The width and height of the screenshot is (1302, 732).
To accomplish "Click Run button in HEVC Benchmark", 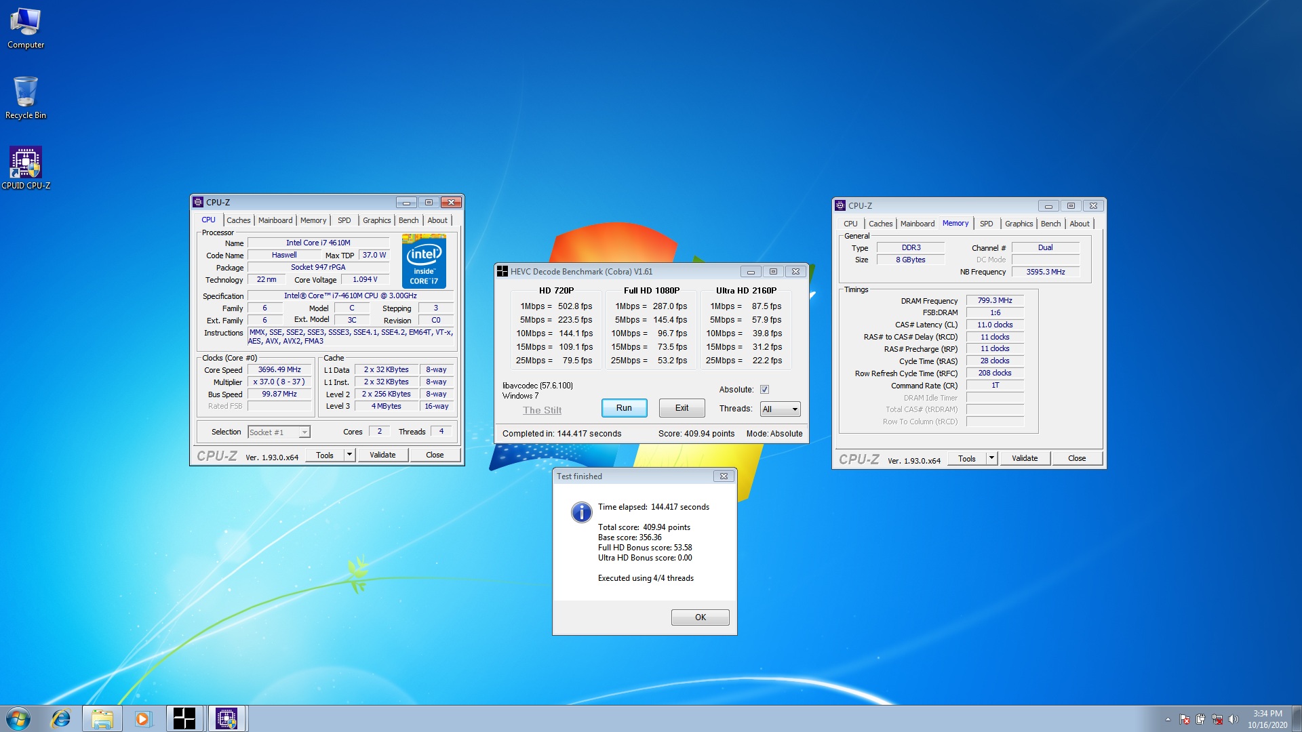I will coord(624,408).
